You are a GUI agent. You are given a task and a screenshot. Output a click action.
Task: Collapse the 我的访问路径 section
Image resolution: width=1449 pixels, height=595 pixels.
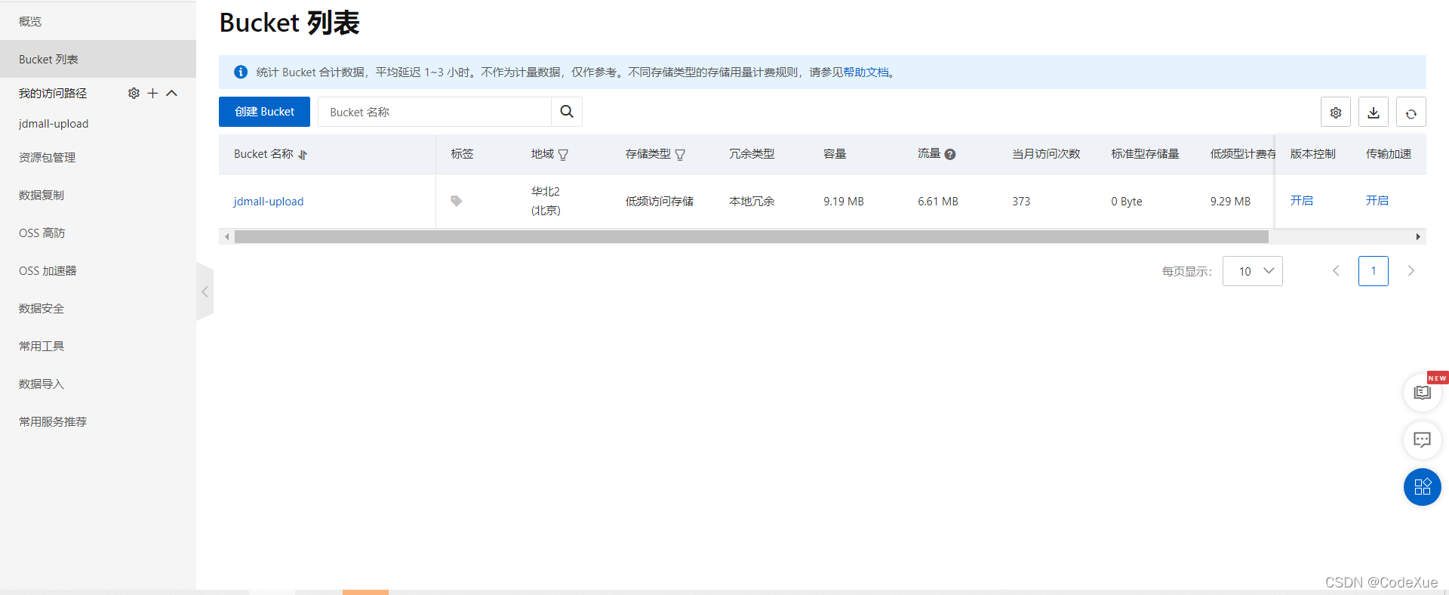coord(171,93)
